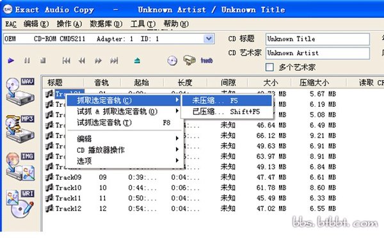
Task: Sort by the 长度 column header
Action: pos(186,83)
